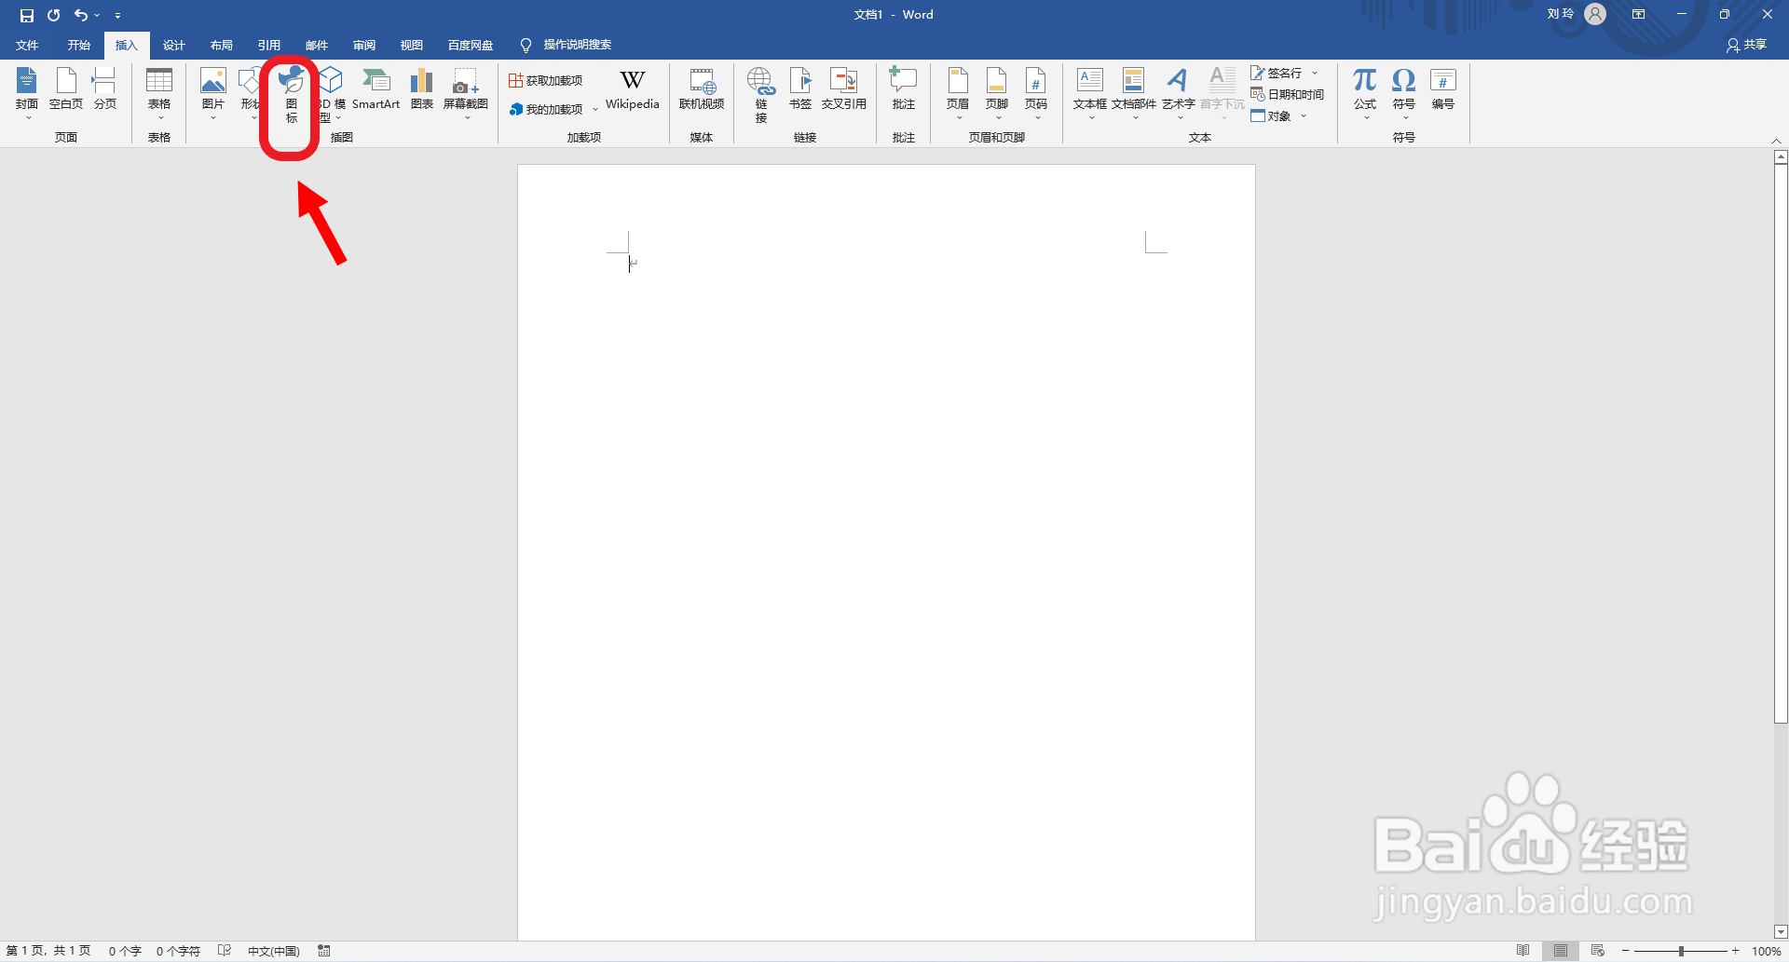Switch to Read Mode view
This screenshot has width=1789, height=962.
tap(1523, 951)
